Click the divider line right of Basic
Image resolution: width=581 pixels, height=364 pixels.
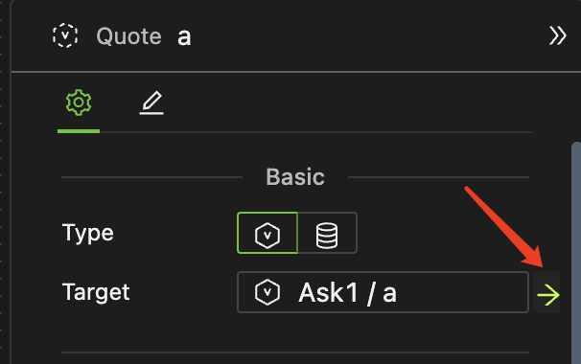439,177
